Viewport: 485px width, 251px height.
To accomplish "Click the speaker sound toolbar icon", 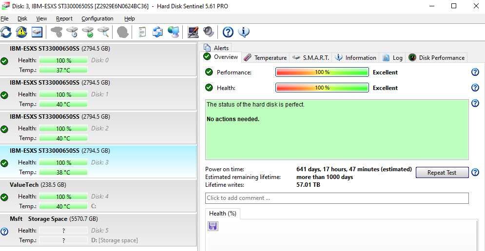I will point(209,32).
